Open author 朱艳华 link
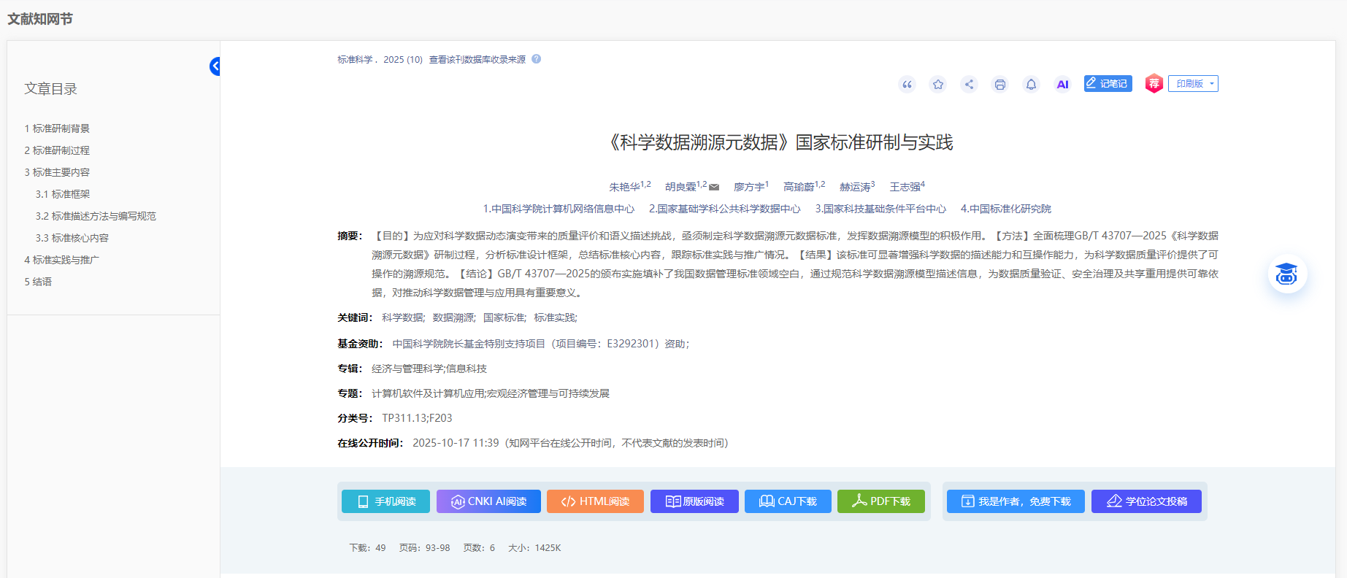1347x578 pixels. [x=624, y=188]
